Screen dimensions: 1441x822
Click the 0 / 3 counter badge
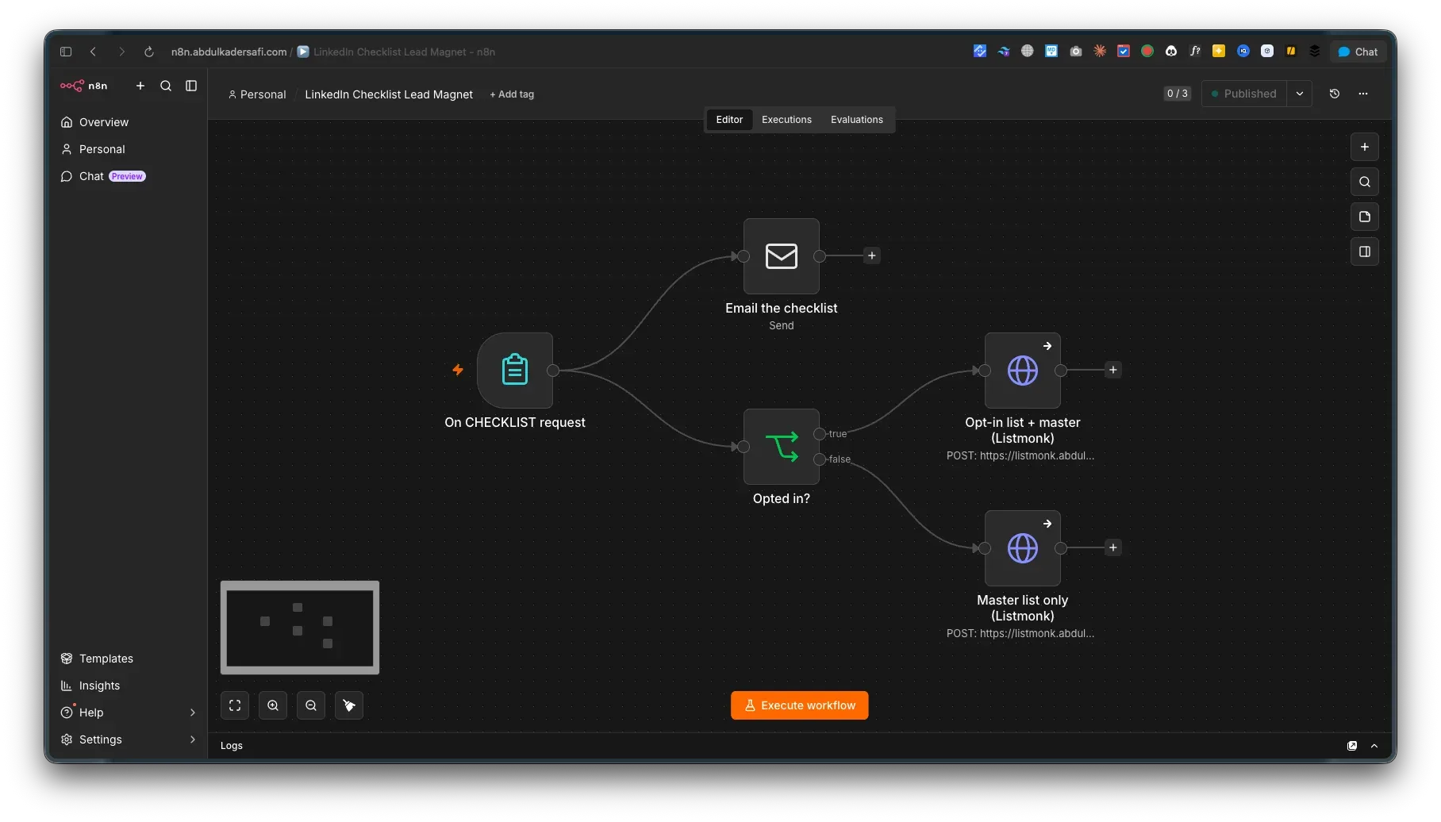[x=1178, y=94]
